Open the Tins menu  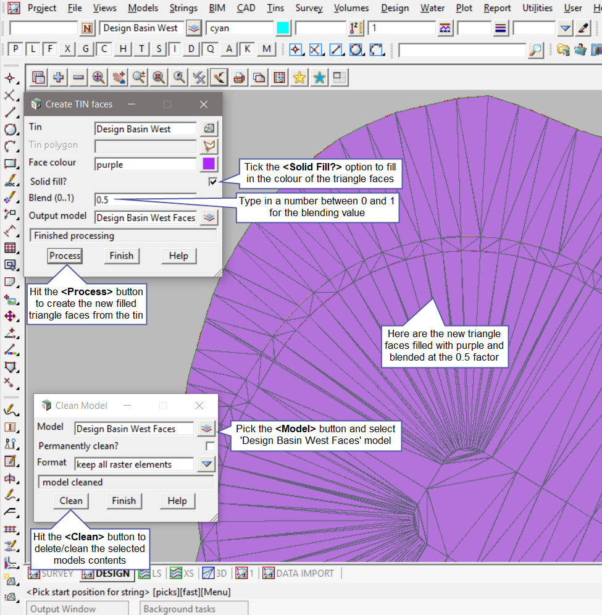pyautogui.click(x=275, y=8)
